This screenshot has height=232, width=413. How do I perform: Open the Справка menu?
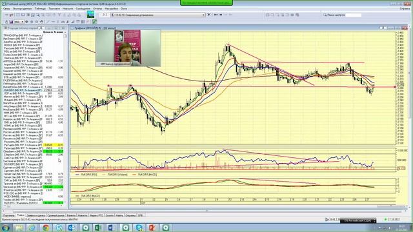click(x=405, y=8)
